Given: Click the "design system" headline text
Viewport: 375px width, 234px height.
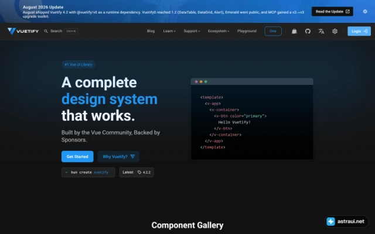Looking at the screenshot, I should click(x=110, y=99).
